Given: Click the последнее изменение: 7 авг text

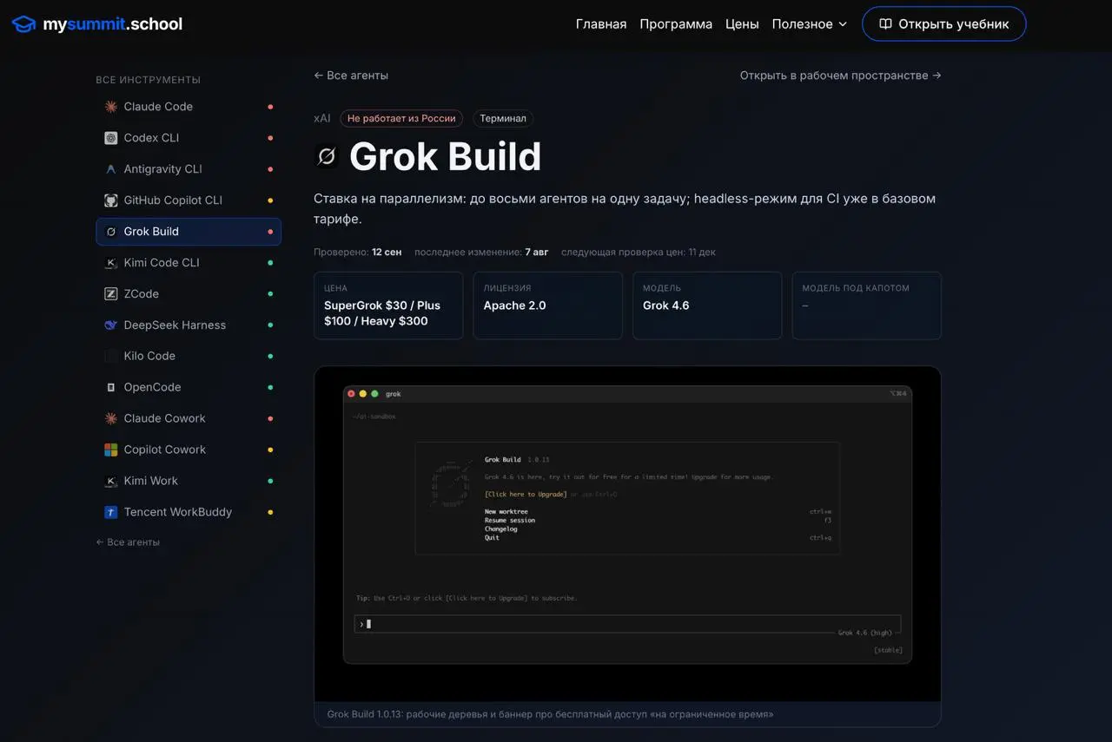Looking at the screenshot, I should coord(481,252).
